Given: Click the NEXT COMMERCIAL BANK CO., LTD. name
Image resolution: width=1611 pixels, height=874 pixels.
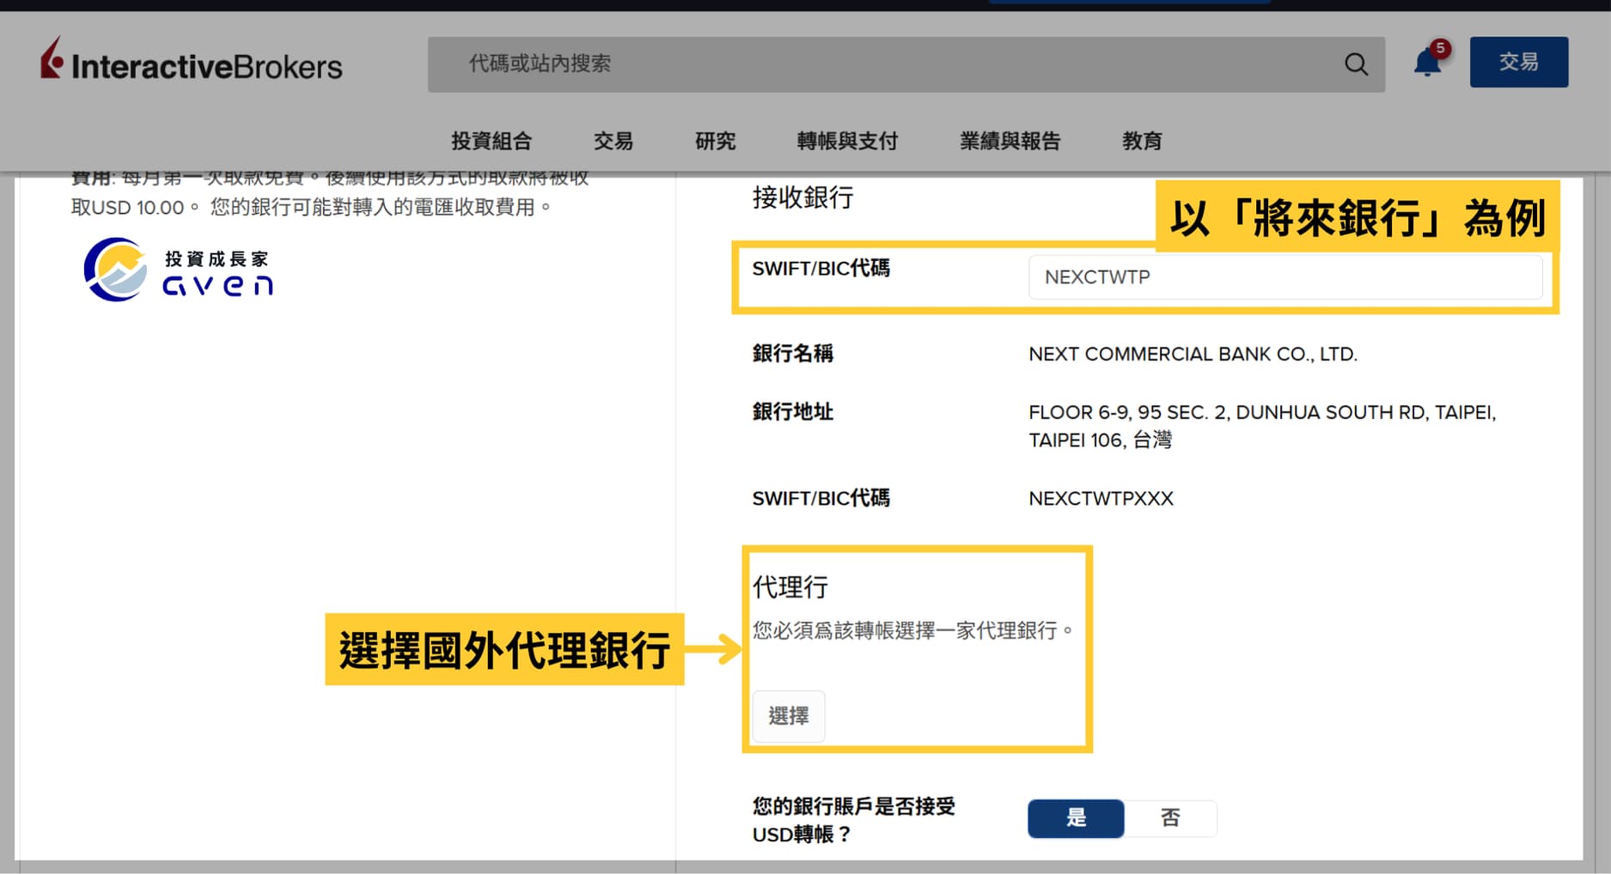Looking at the screenshot, I should pos(1193,355).
